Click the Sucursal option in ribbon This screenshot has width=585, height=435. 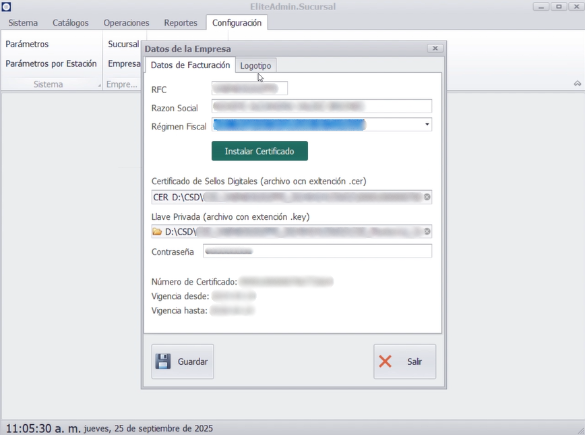[x=123, y=44]
